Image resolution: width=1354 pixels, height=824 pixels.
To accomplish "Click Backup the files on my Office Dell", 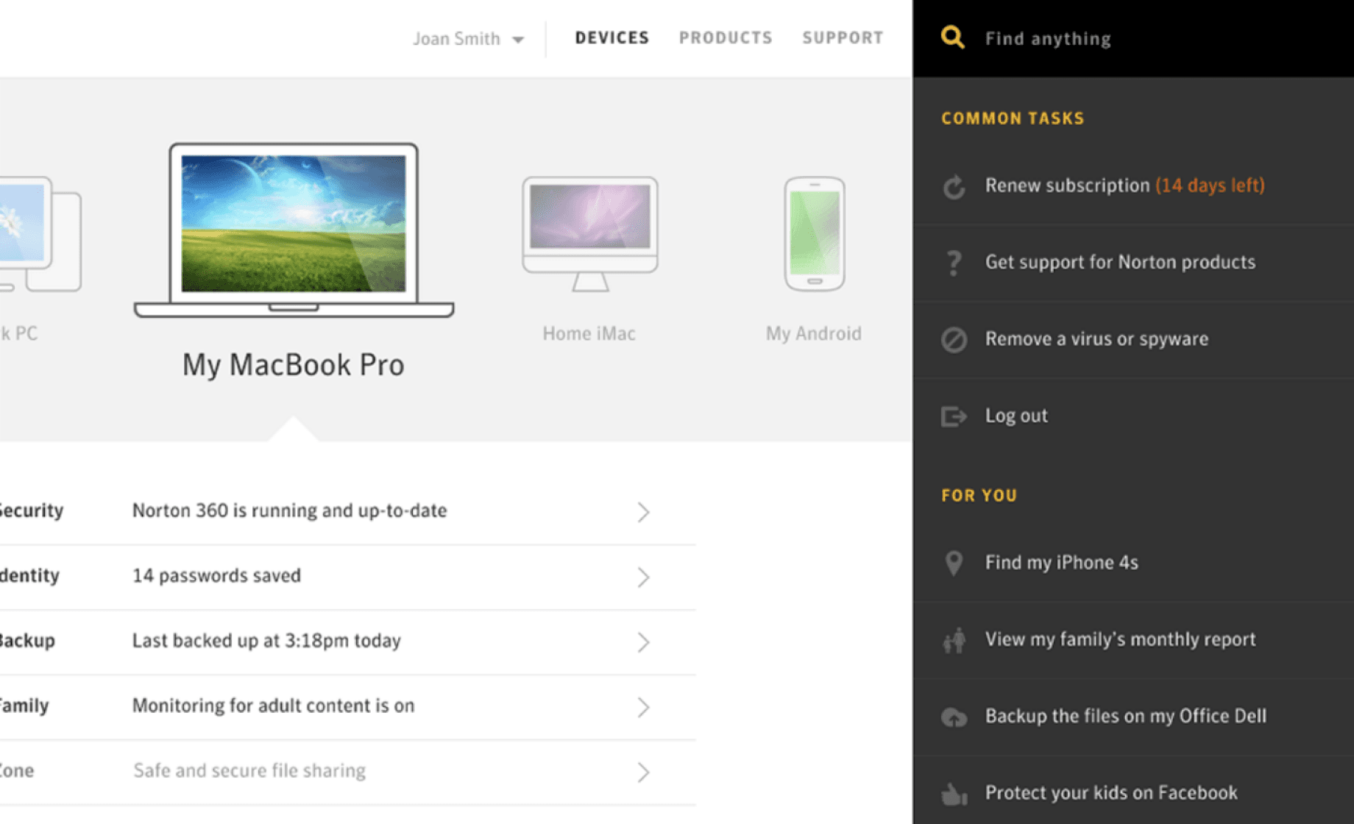I will (x=1126, y=716).
